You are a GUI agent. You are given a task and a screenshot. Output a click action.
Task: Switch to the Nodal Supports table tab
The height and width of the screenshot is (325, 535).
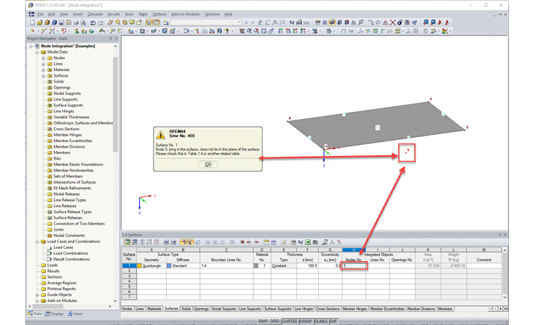223,309
